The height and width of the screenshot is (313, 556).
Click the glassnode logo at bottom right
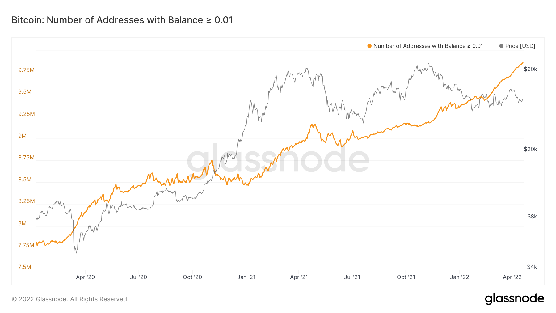[x=514, y=299]
